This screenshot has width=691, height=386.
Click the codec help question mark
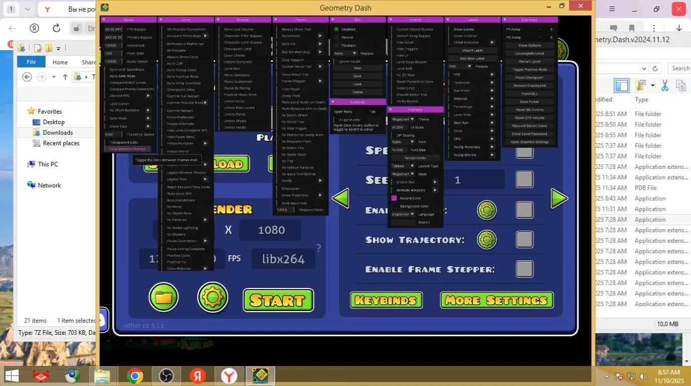(318, 248)
